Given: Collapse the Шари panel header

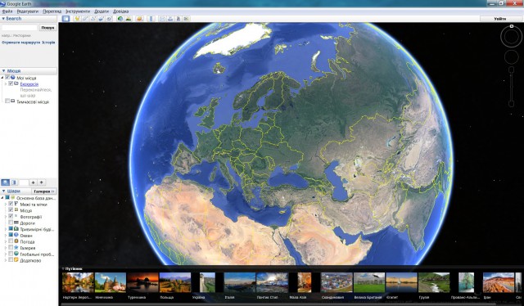Looking at the screenshot, I should point(3,191).
